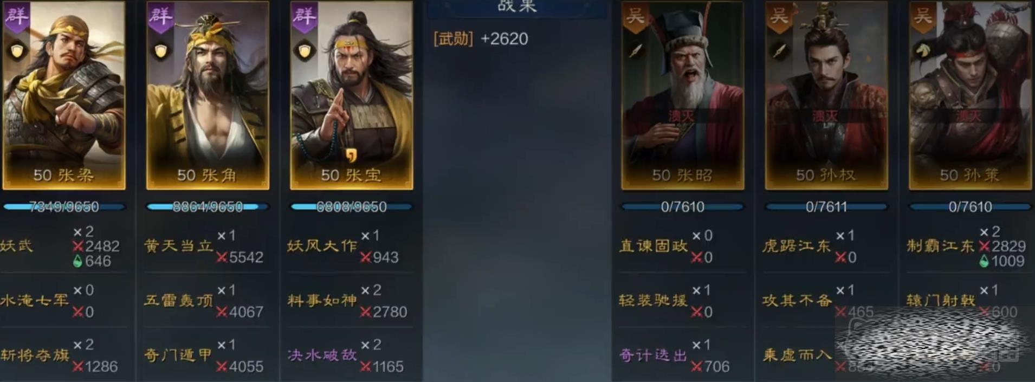Tap the orange 吴 faction badge on 张昭
The width and height of the screenshot is (1035, 382).
pyautogui.click(x=635, y=16)
